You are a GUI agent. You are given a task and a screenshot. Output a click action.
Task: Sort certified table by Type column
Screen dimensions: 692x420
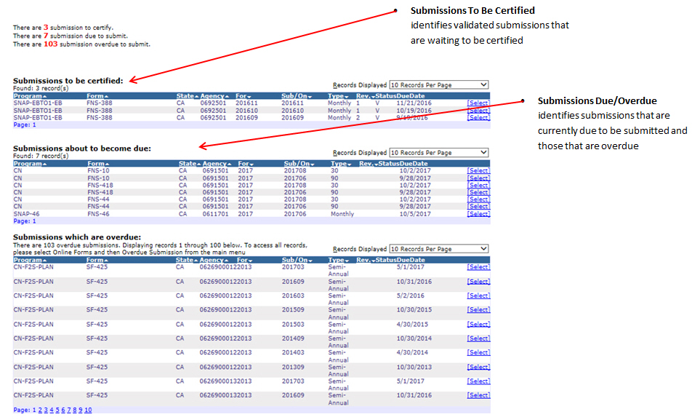[338, 96]
